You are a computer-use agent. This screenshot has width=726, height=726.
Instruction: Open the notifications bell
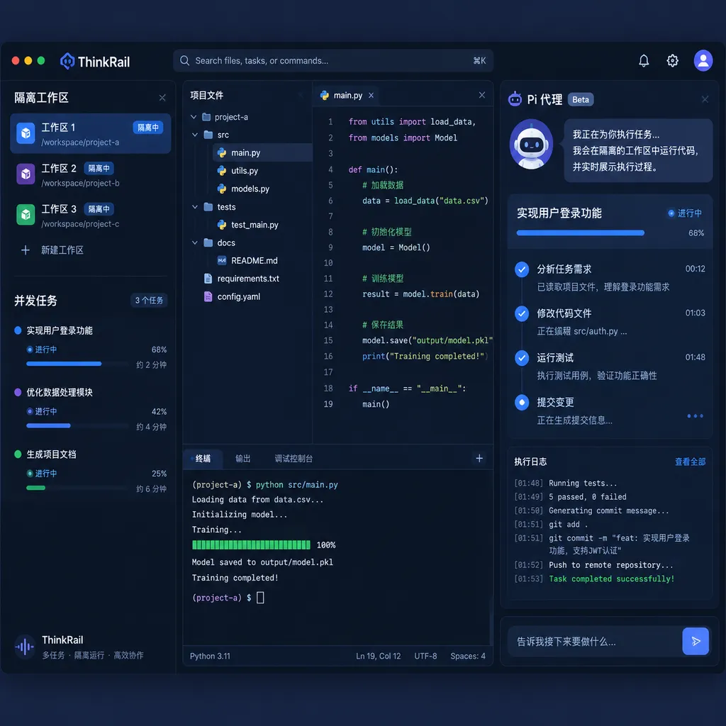(x=644, y=61)
